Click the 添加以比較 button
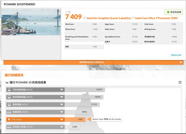This screenshot has width=186, height=134. point(176,55)
